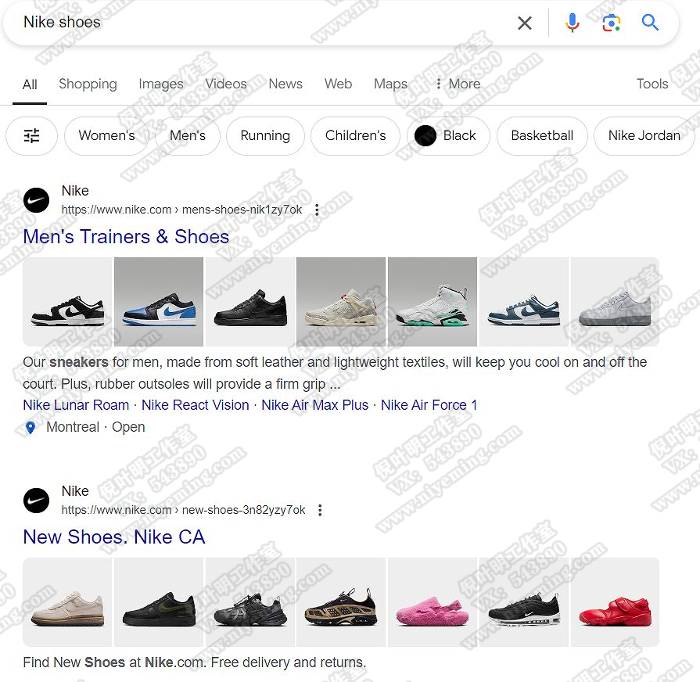Open the New Shoes. Nike CA result
Viewport: 700px width, 682px height.
point(114,537)
